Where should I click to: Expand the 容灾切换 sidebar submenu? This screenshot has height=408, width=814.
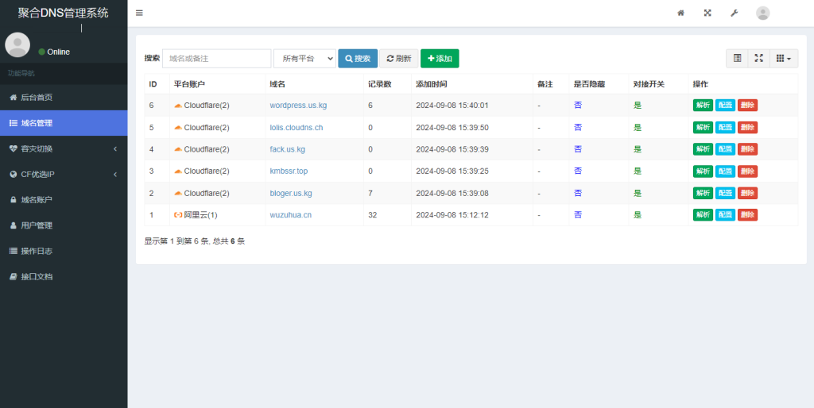(x=64, y=148)
